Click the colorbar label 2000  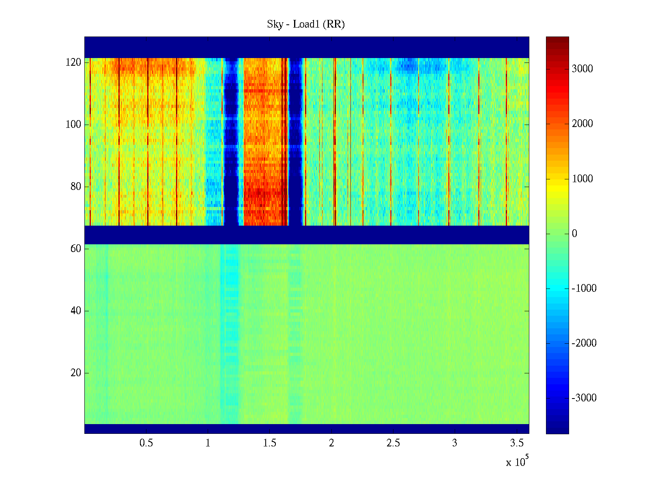(x=582, y=124)
